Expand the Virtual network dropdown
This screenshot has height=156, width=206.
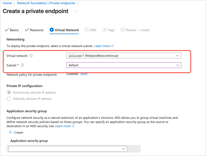pyautogui.click(x=124, y=56)
